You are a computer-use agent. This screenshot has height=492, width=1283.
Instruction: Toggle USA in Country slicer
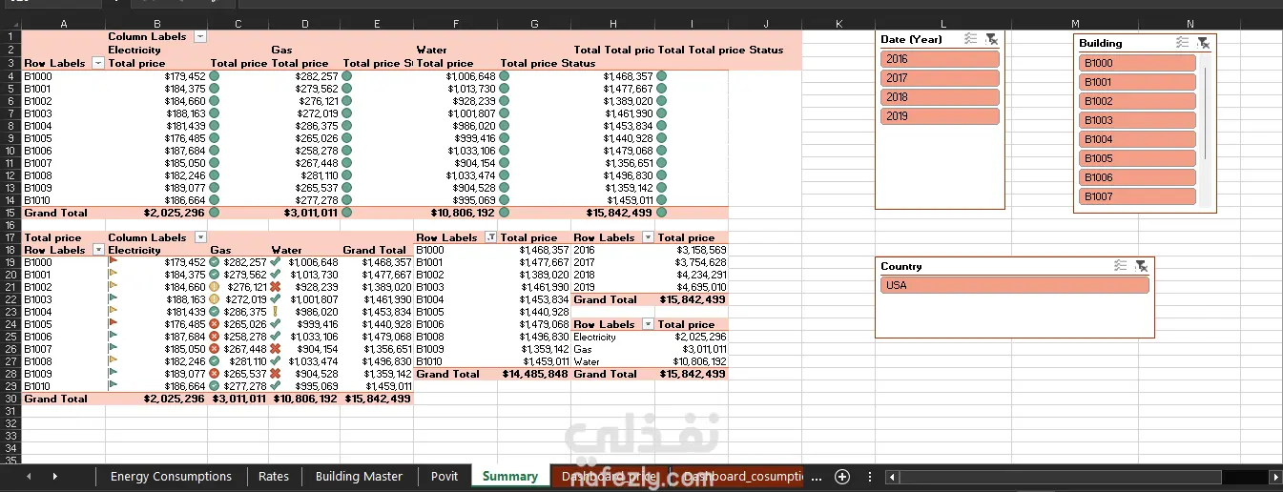point(1014,285)
